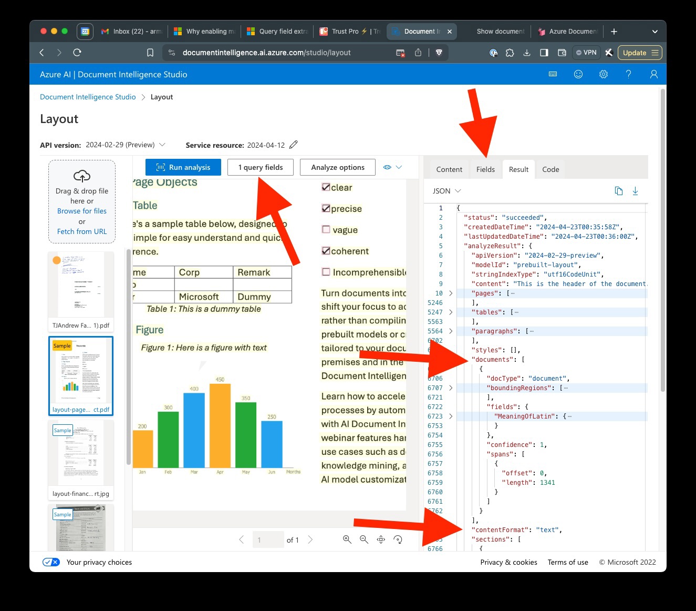Viewport: 696px width, 611px height.
Task: Expand the "tables" JSON node
Action: click(451, 312)
